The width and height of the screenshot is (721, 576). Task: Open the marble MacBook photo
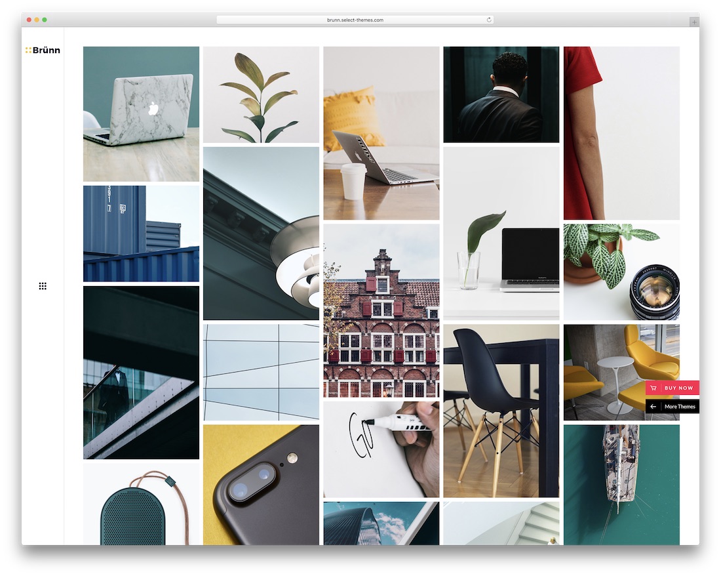(141, 113)
